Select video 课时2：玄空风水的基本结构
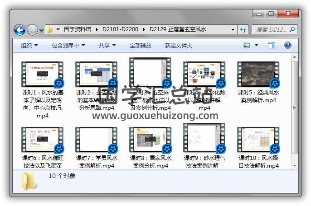The image size is (311, 206). (x=97, y=75)
